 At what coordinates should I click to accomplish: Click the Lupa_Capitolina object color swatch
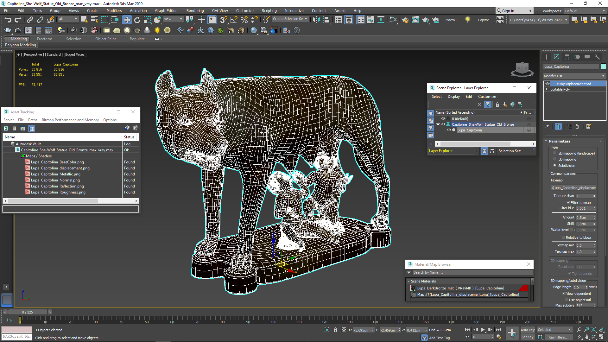click(603, 66)
